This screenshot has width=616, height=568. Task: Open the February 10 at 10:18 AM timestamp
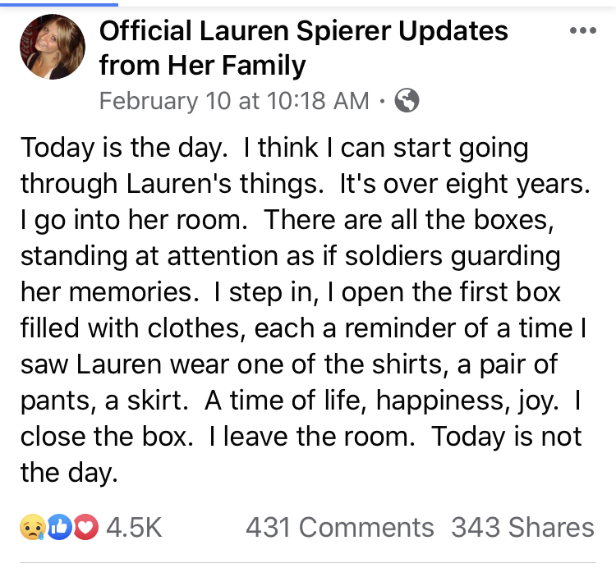coord(234,101)
